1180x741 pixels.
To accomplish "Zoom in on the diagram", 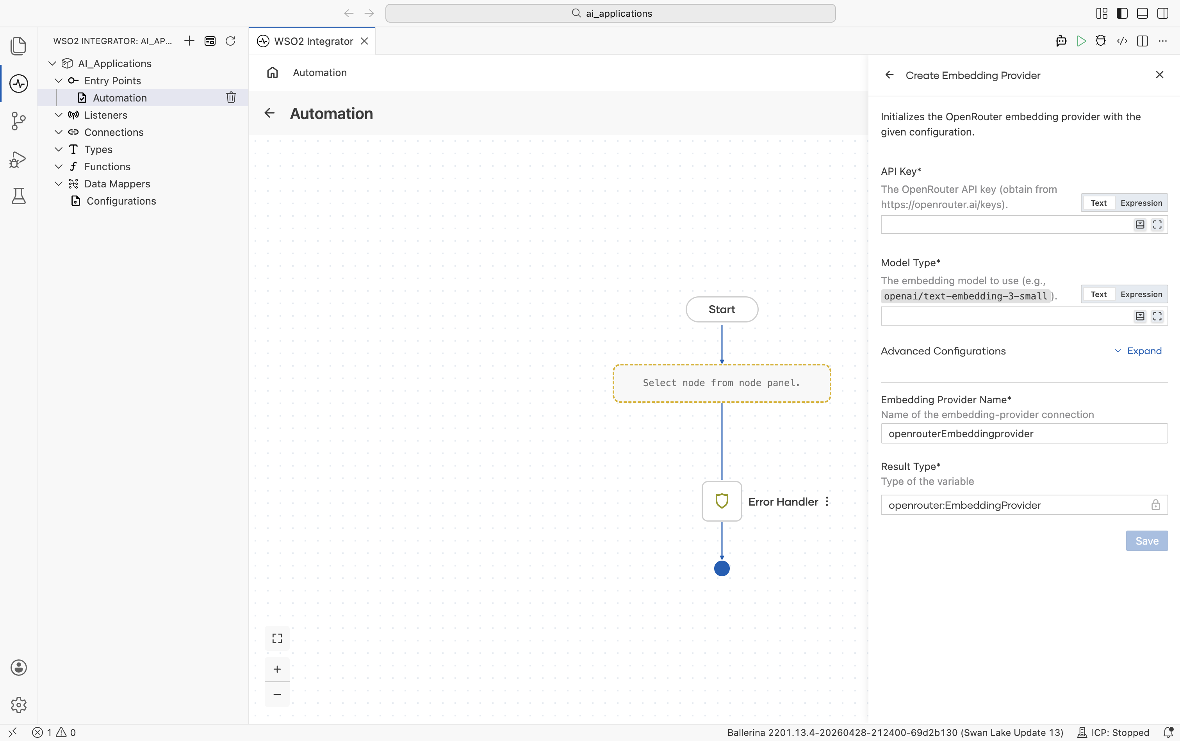I will click(277, 669).
